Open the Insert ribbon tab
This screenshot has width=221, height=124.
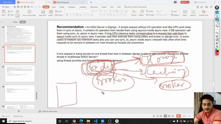tap(54, 7)
